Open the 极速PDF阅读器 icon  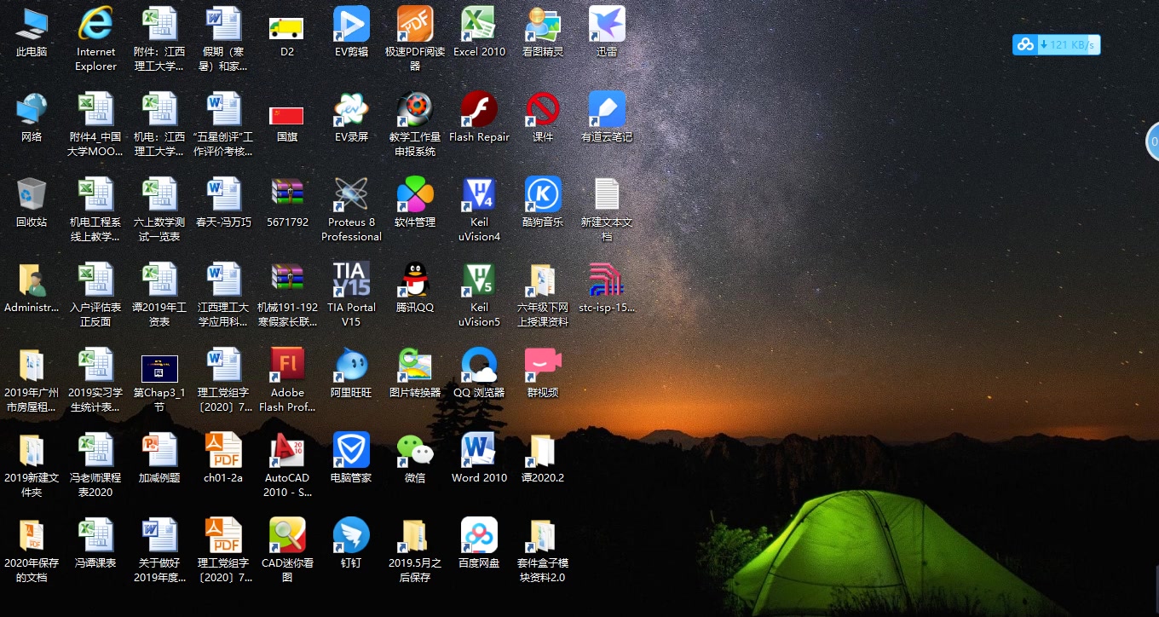tap(415, 24)
